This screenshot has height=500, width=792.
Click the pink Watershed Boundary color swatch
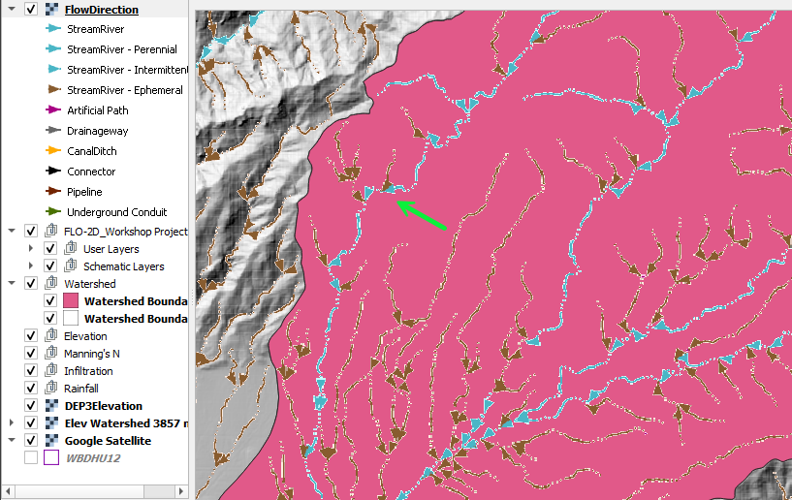[x=70, y=301]
